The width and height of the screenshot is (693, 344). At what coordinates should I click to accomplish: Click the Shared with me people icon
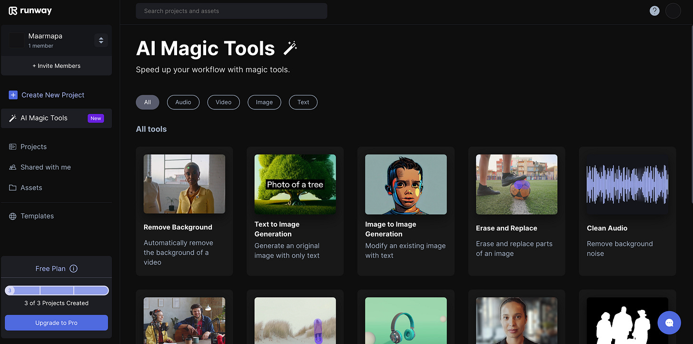[x=13, y=167]
